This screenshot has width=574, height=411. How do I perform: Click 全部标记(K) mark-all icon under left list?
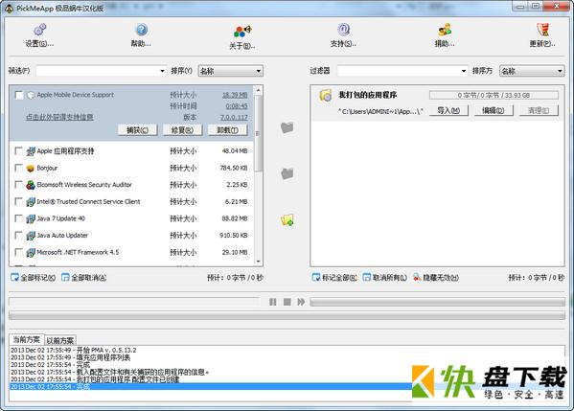[14, 278]
